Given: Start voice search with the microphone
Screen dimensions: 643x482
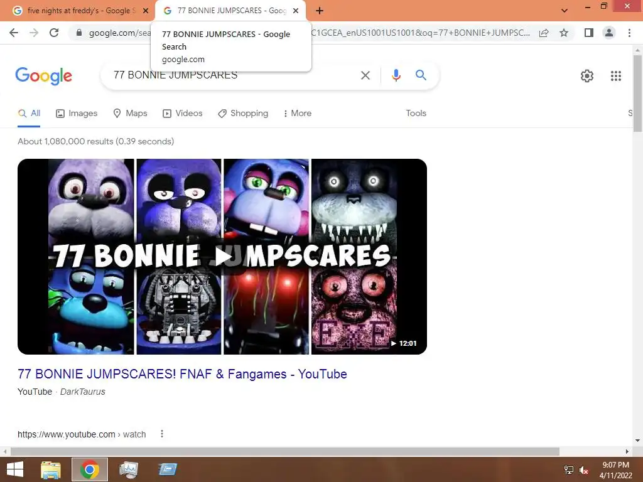Looking at the screenshot, I should (x=396, y=75).
